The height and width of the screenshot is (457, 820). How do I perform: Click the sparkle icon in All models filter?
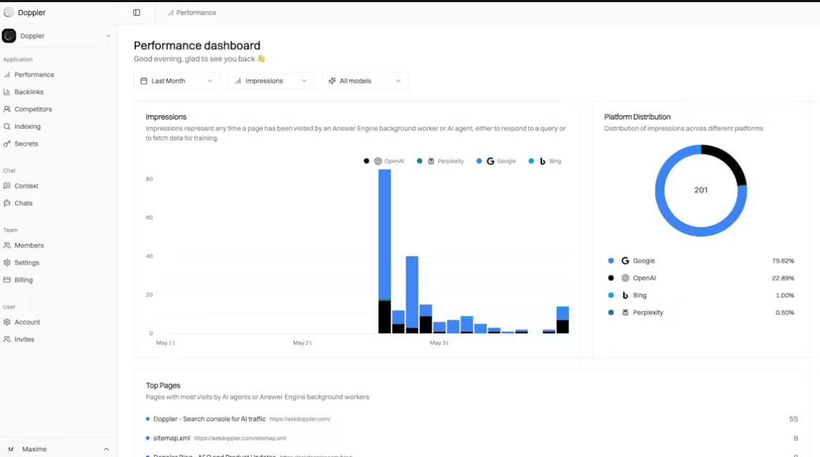tap(332, 81)
